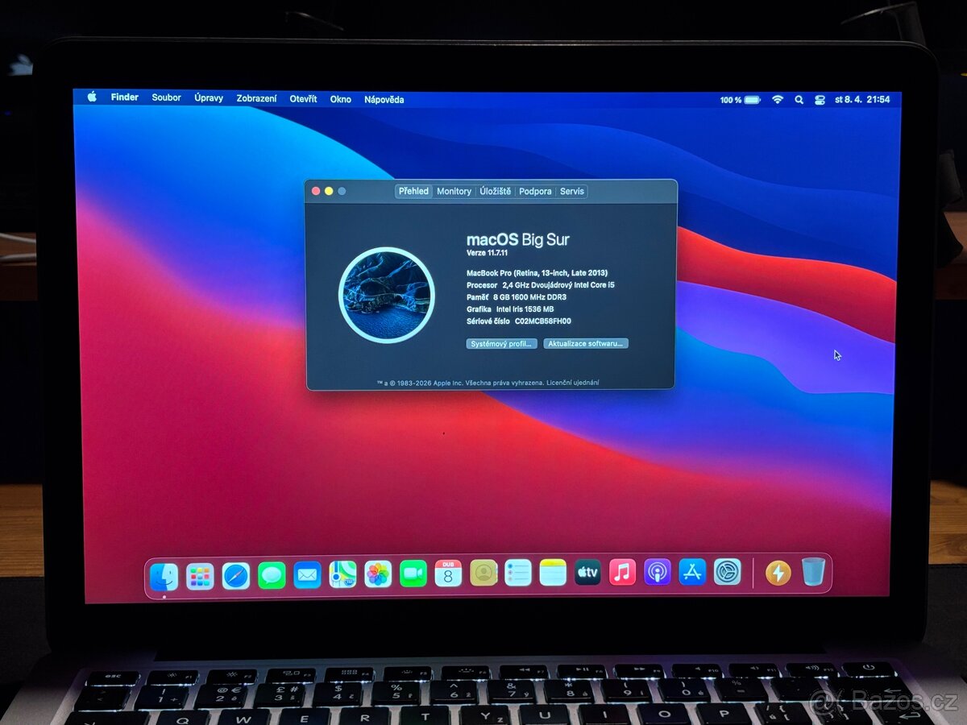Switch to the Monitory tab
The width and height of the screenshot is (967, 725).
(x=454, y=191)
